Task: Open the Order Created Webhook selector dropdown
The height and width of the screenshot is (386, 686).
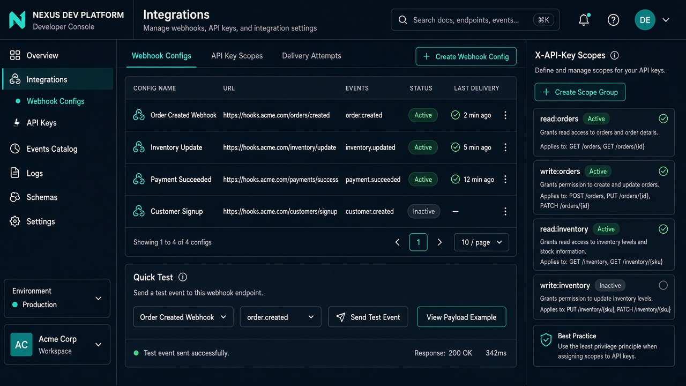Action: pyautogui.click(x=183, y=317)
